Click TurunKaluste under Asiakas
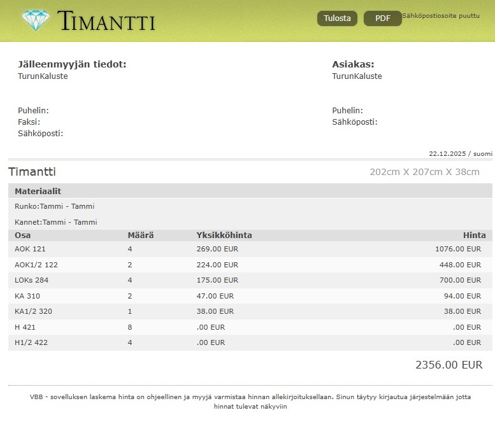 pyautogui.click(x=357, y=76)
